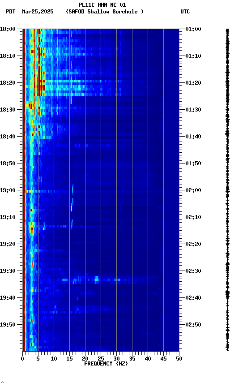Click the 19:20 PDT time label
Image resolution: width=247 pixels, height=387 pixels.
click(8, 244)
